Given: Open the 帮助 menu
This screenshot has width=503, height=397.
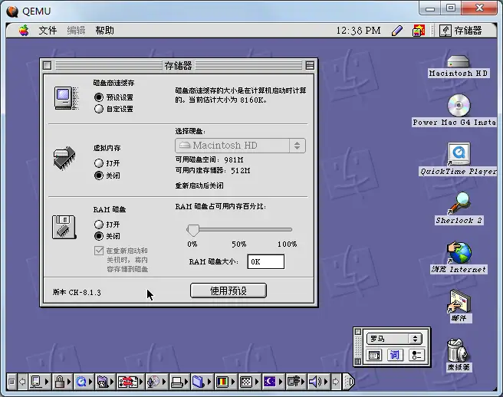Looking at the screenshot, I should tap(104, 31).
